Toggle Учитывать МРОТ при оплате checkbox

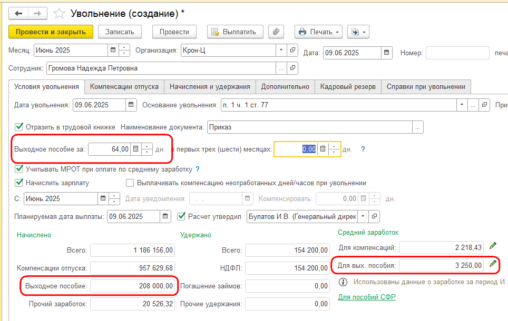click(x=19, y=169)
